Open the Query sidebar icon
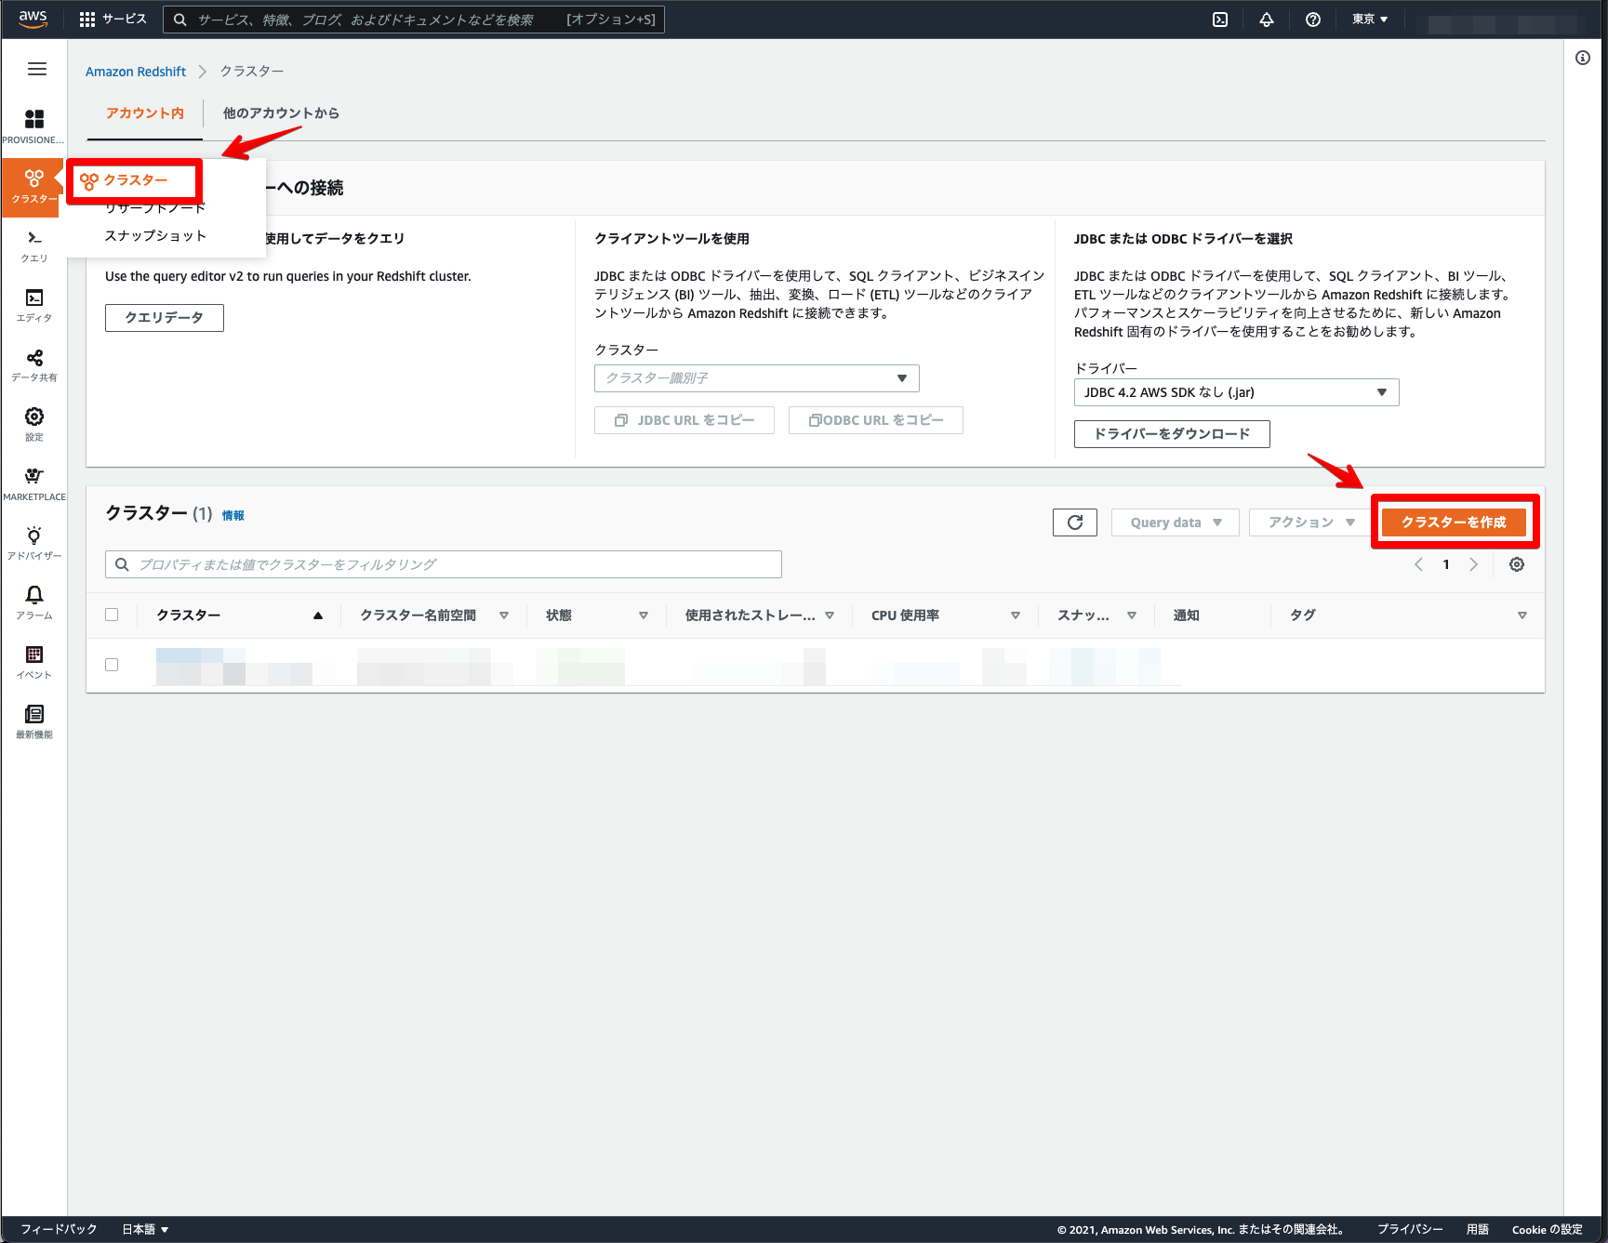This screenshot has height=1243, width=1608. (x=34, y=246)
